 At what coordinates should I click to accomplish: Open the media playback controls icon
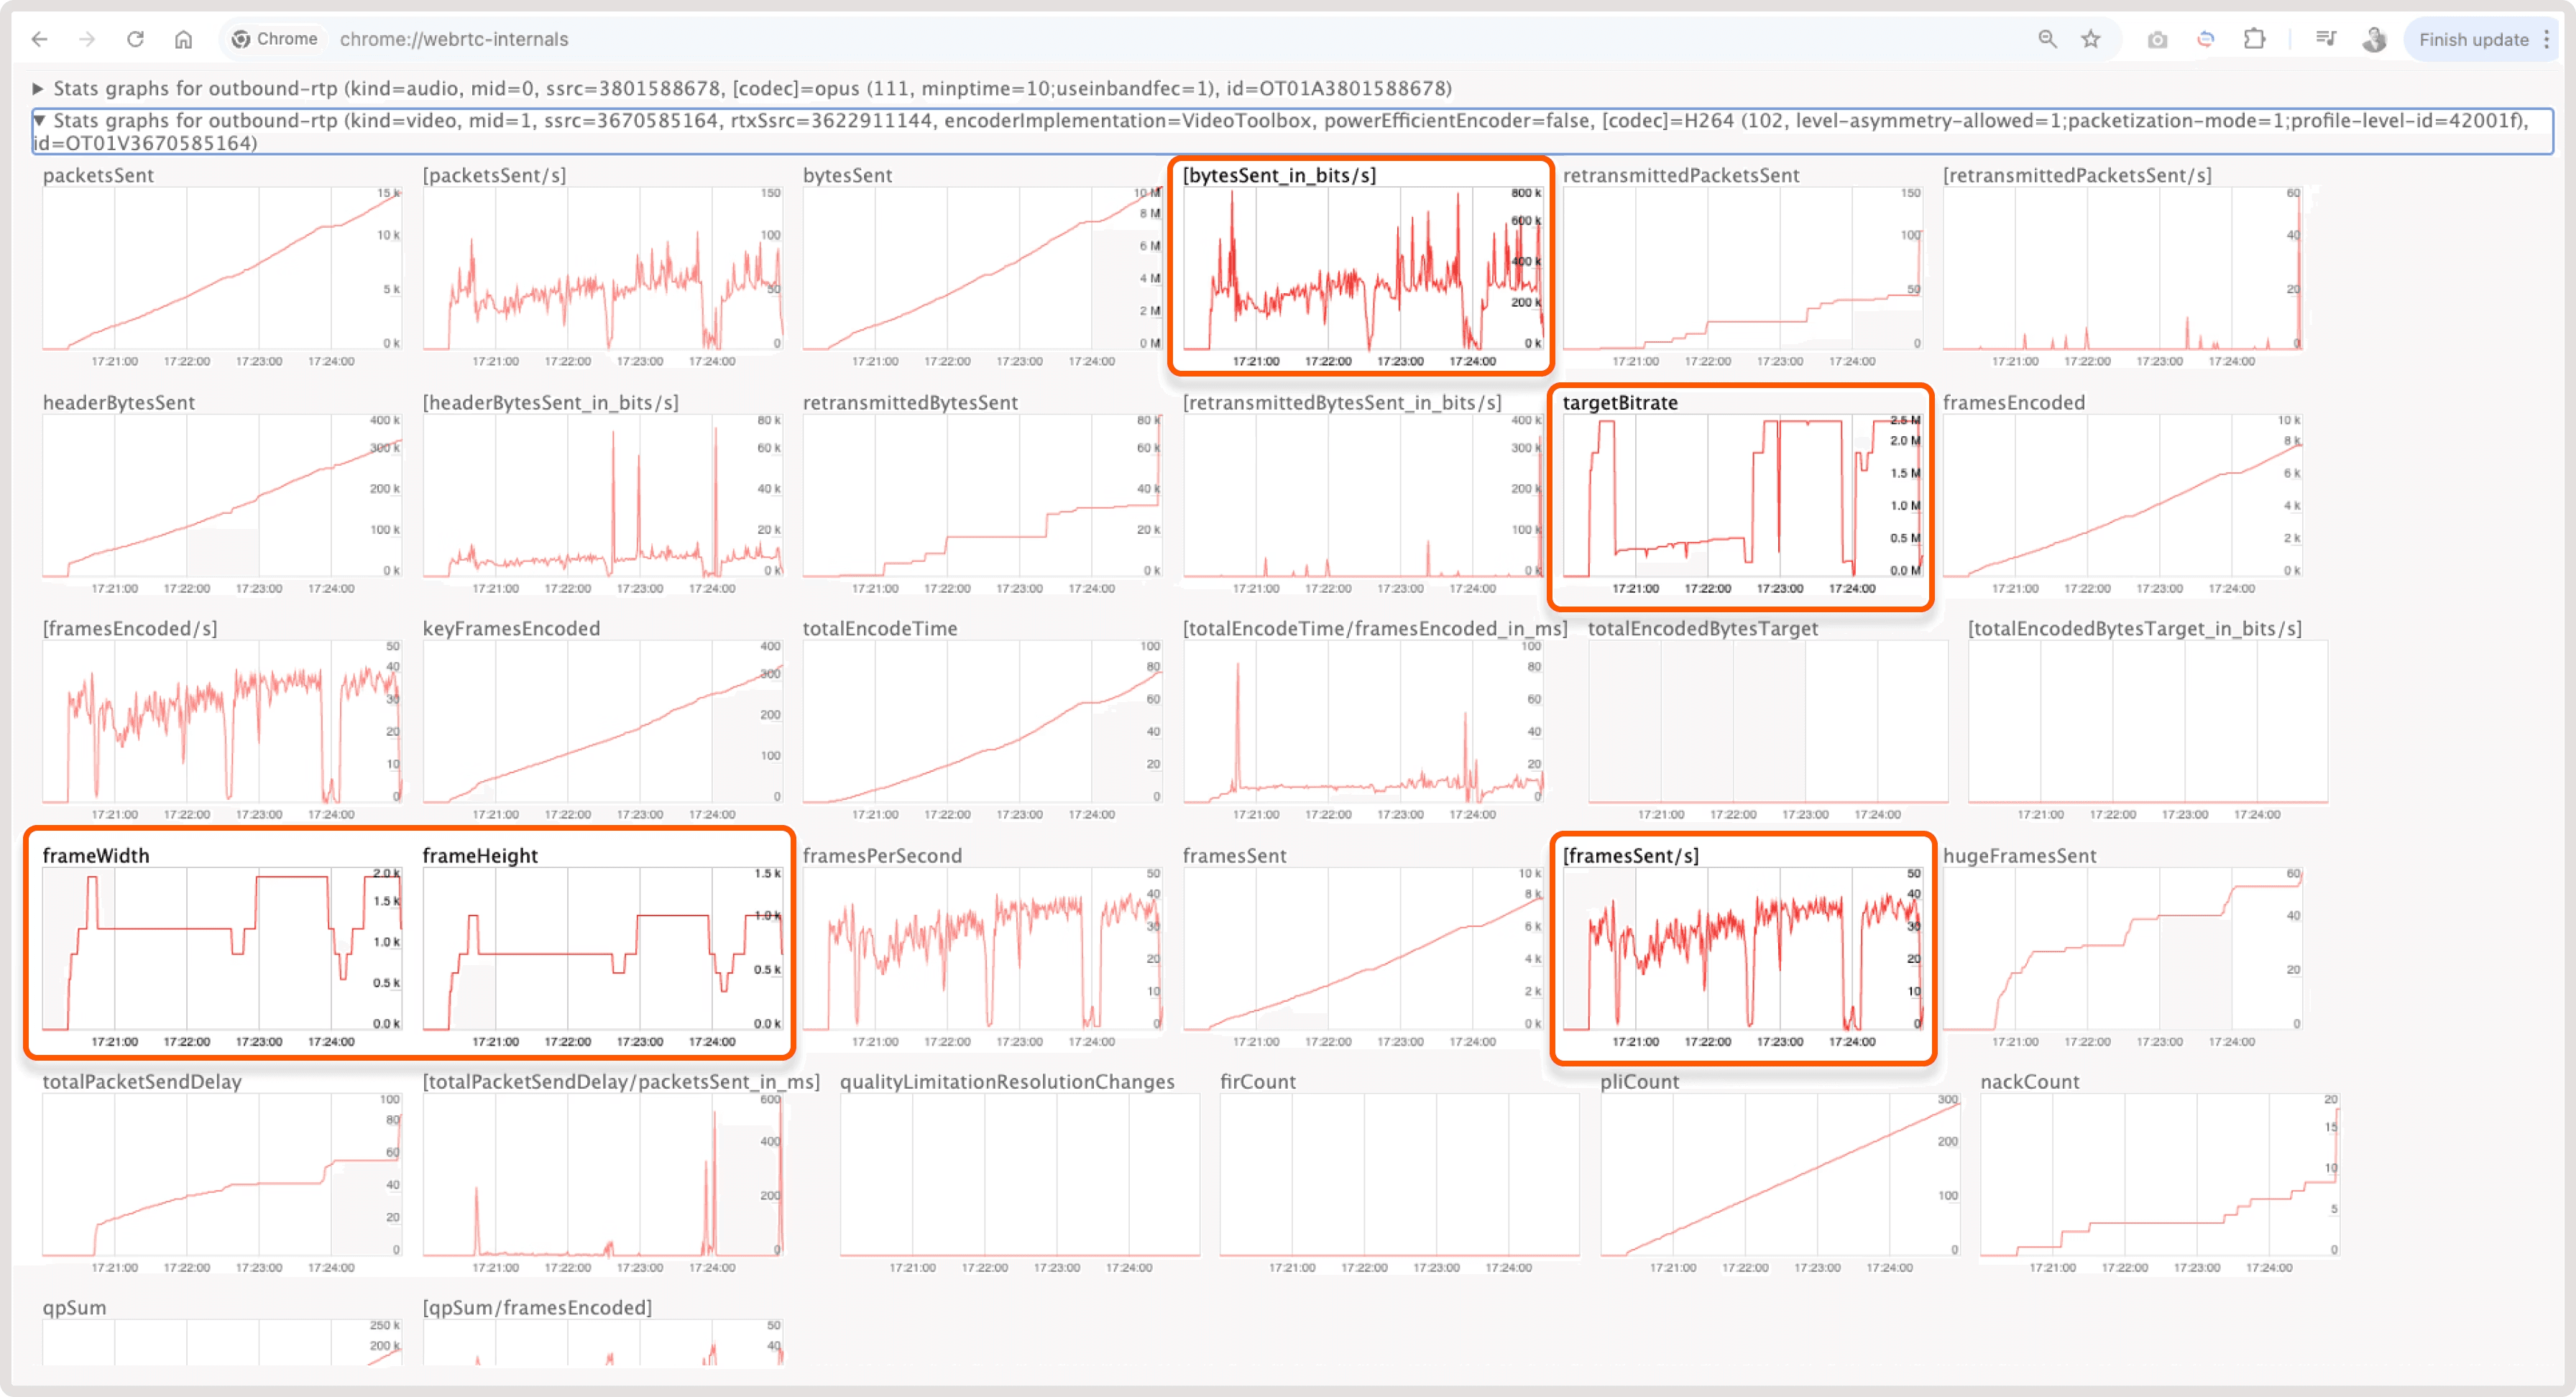[2325, 39]
